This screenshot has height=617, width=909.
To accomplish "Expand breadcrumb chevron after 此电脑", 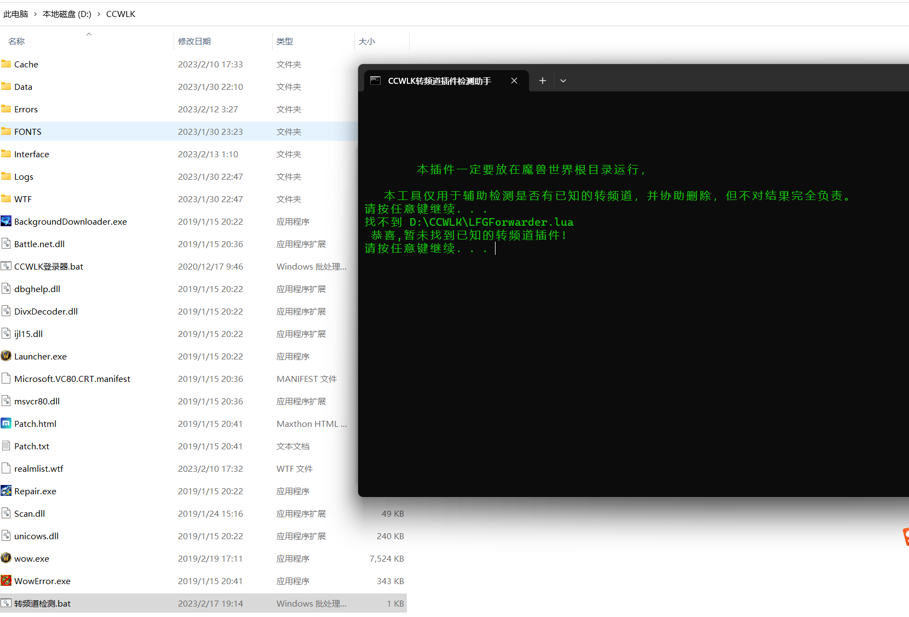I will (x=35, y=14).
